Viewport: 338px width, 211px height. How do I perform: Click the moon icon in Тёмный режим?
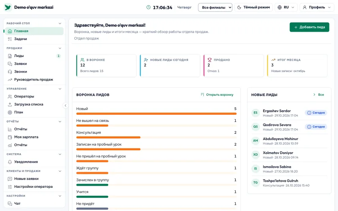click(x=239, y=7)
